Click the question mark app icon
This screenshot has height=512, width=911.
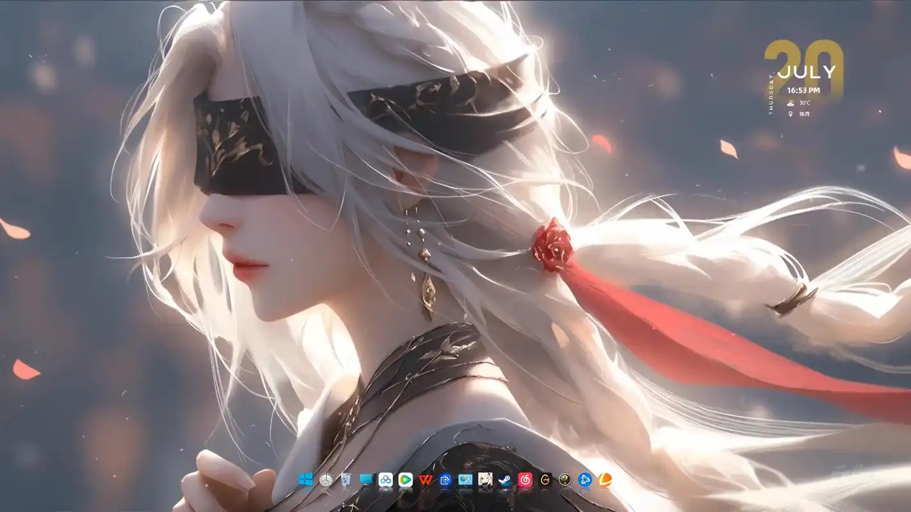566,481
